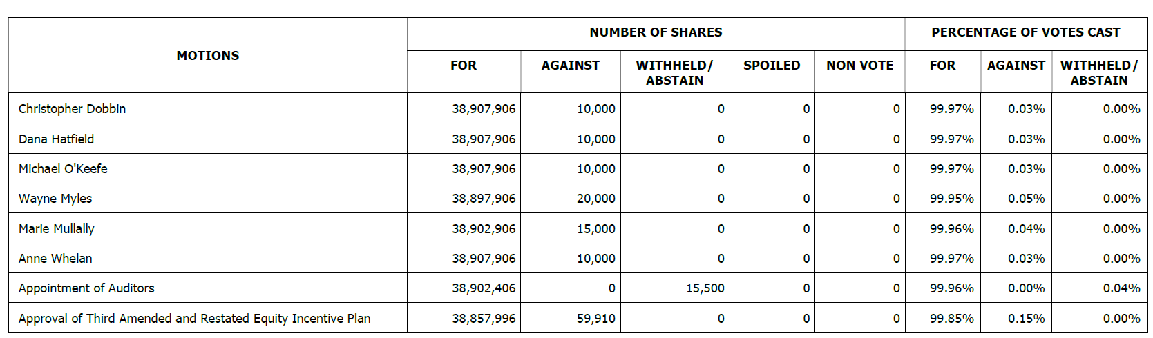1153x338 pixels.
Task: Select the 20,000 against votes cell
Action: coord(595,199)
